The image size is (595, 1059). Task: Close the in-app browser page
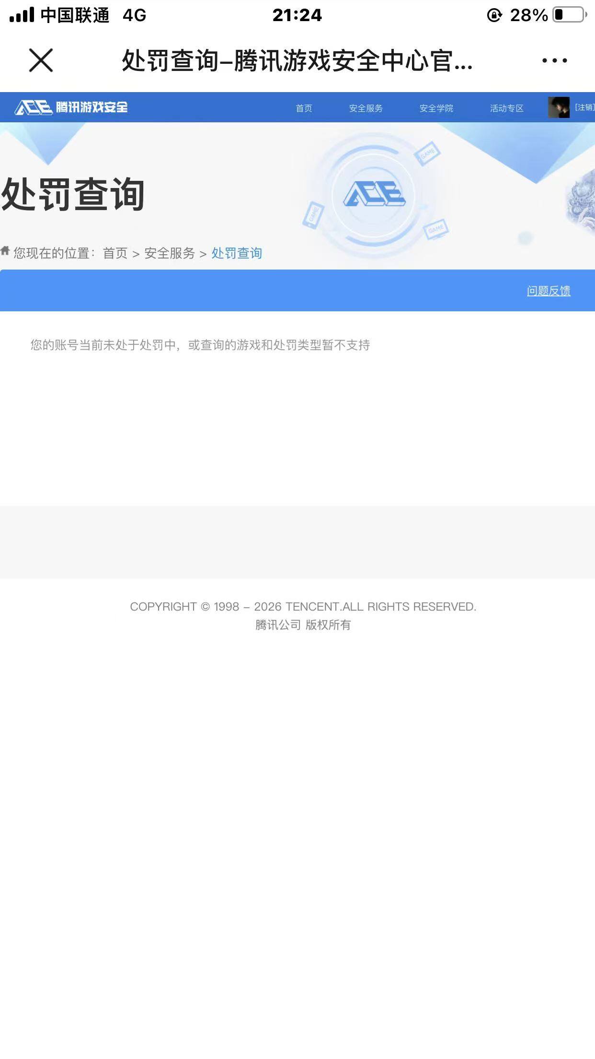pos(41,60)
